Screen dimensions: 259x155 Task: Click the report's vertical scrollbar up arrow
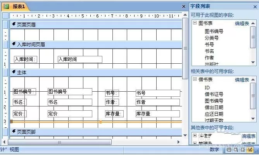click(x=185, y=15)
